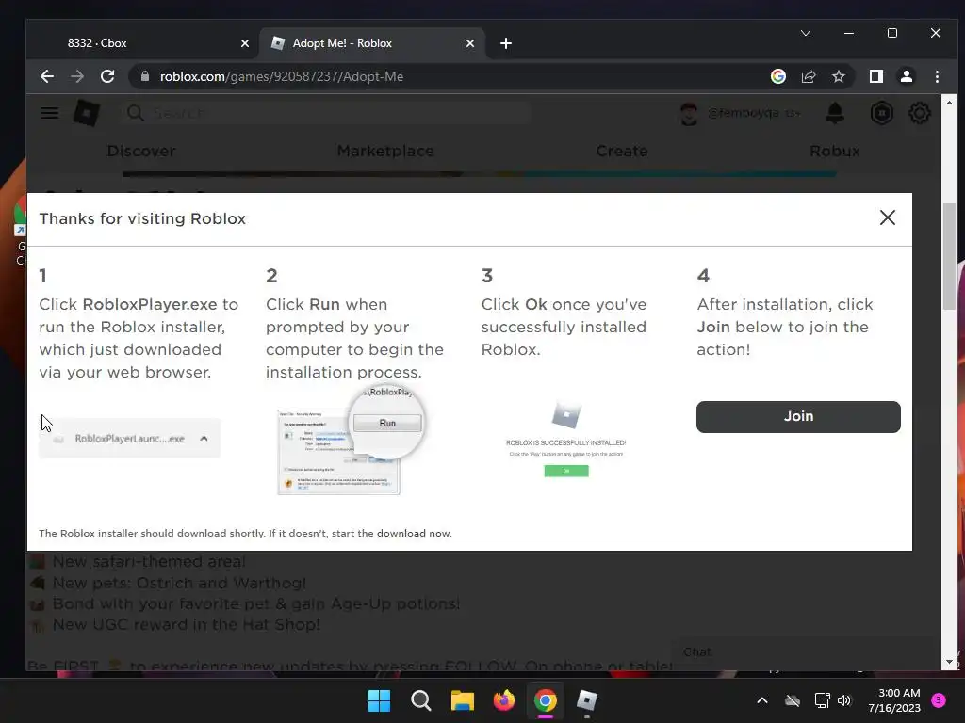Viewport: 965px width, 723px height.
Task: Open File Explorer from taskbar
Action: coord(462,700)
